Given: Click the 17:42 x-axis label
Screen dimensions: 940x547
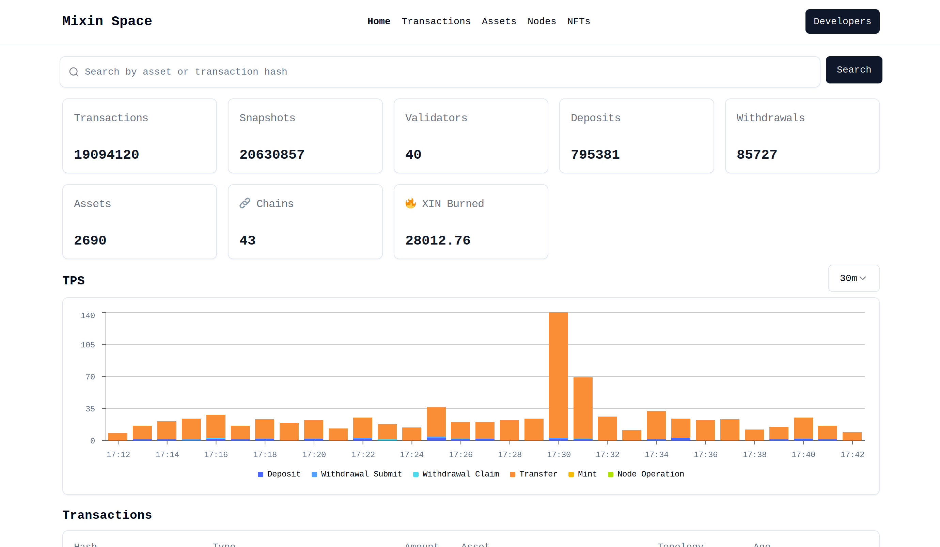Looking at the screenshot, I should tap(852, 454).
